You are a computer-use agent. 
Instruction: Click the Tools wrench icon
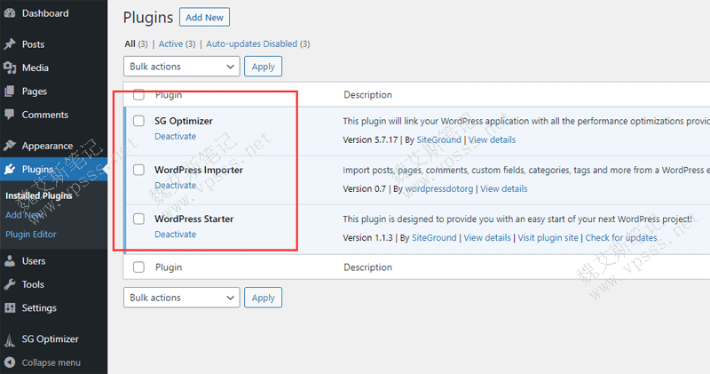[10, 284]
